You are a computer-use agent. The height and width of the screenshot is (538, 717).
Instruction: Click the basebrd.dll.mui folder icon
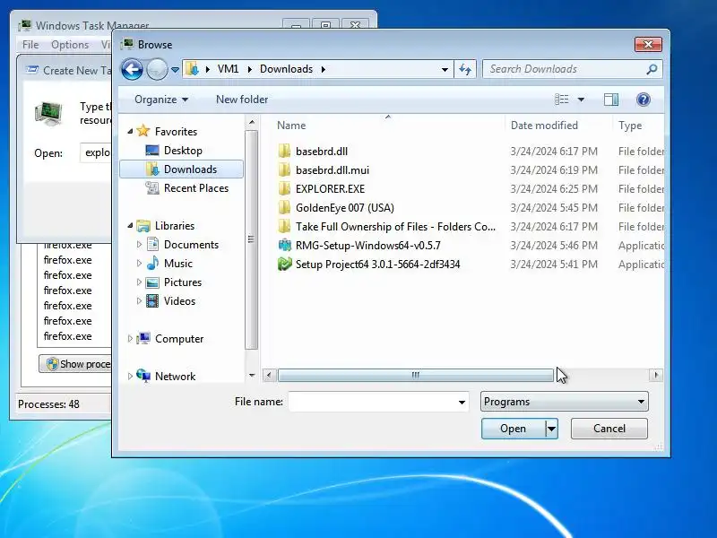[x=284, y=170]
